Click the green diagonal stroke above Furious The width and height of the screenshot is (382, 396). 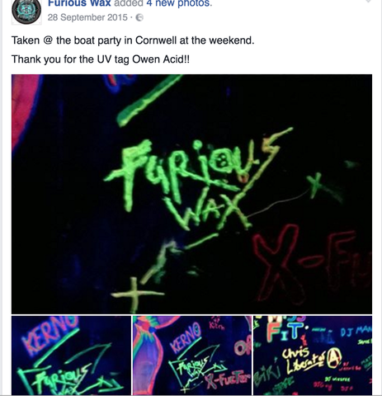click(x=149, y=101)
